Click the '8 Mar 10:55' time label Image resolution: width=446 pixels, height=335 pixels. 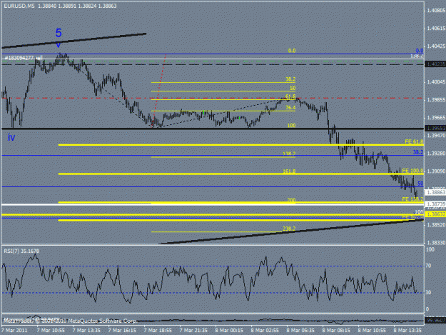pos(372,331)
